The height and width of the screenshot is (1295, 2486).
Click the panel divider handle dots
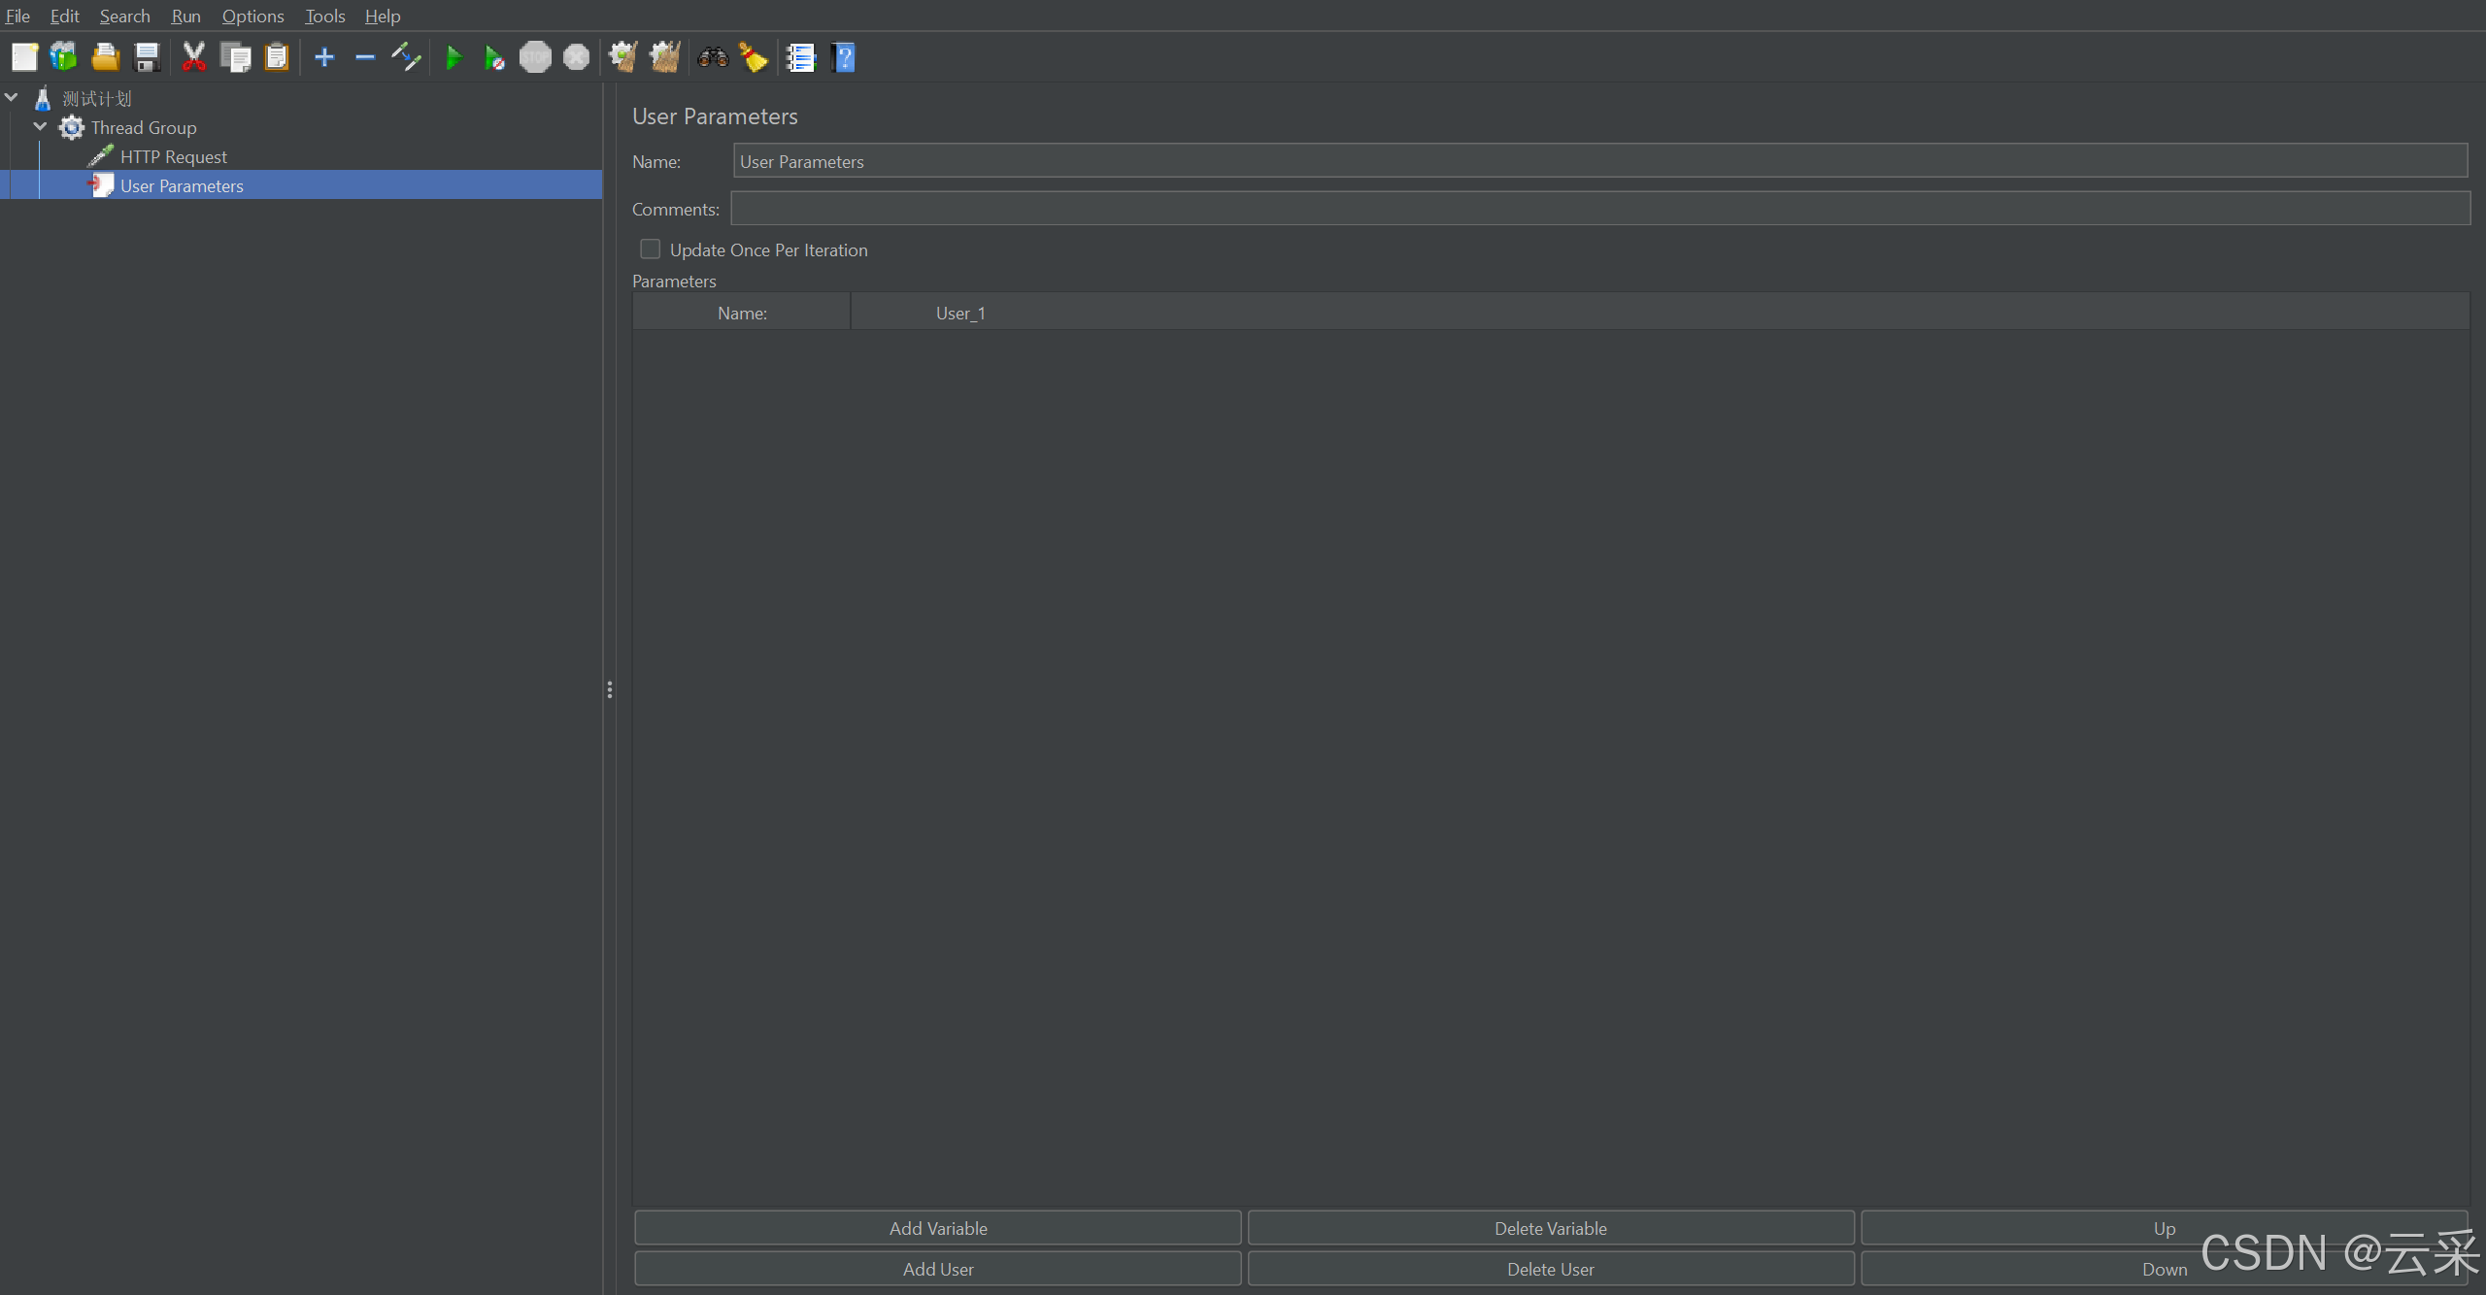(x=609, y=689)
